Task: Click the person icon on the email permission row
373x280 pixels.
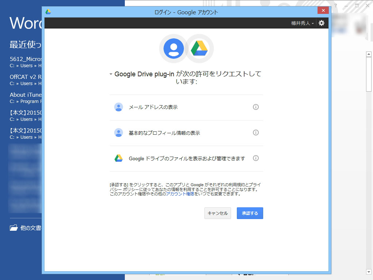Action: [x=118, y=107]
